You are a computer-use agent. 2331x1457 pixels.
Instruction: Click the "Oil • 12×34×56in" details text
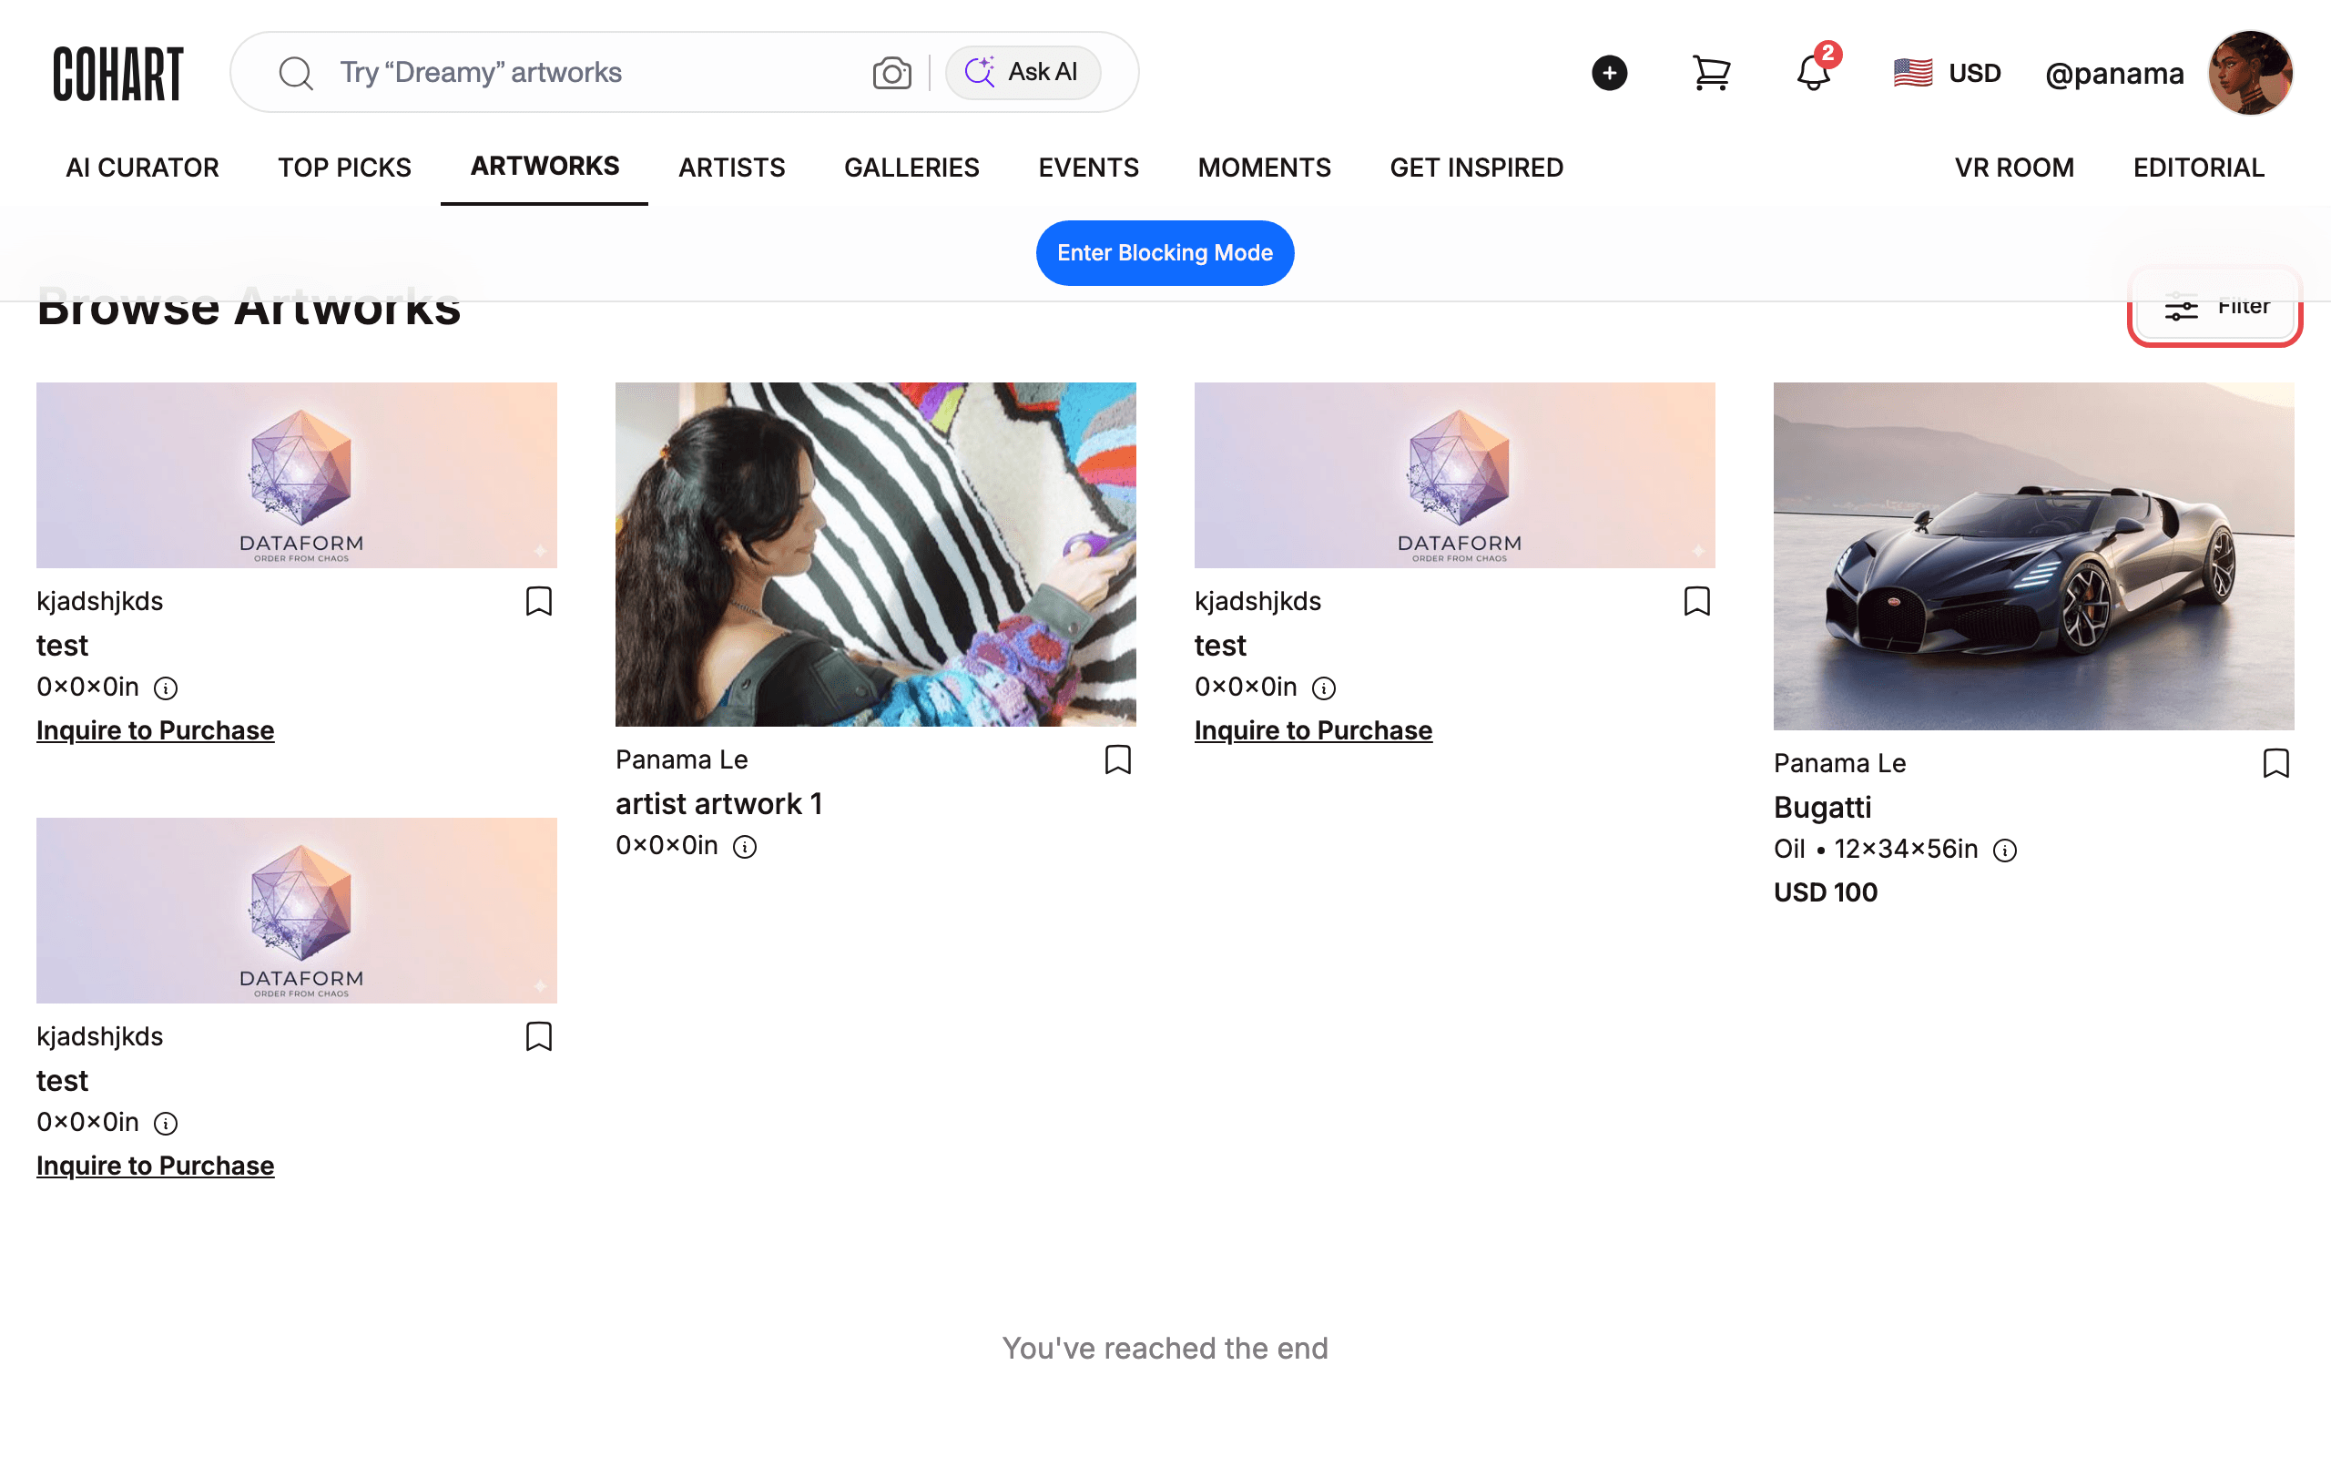(x=1876, y=849)
